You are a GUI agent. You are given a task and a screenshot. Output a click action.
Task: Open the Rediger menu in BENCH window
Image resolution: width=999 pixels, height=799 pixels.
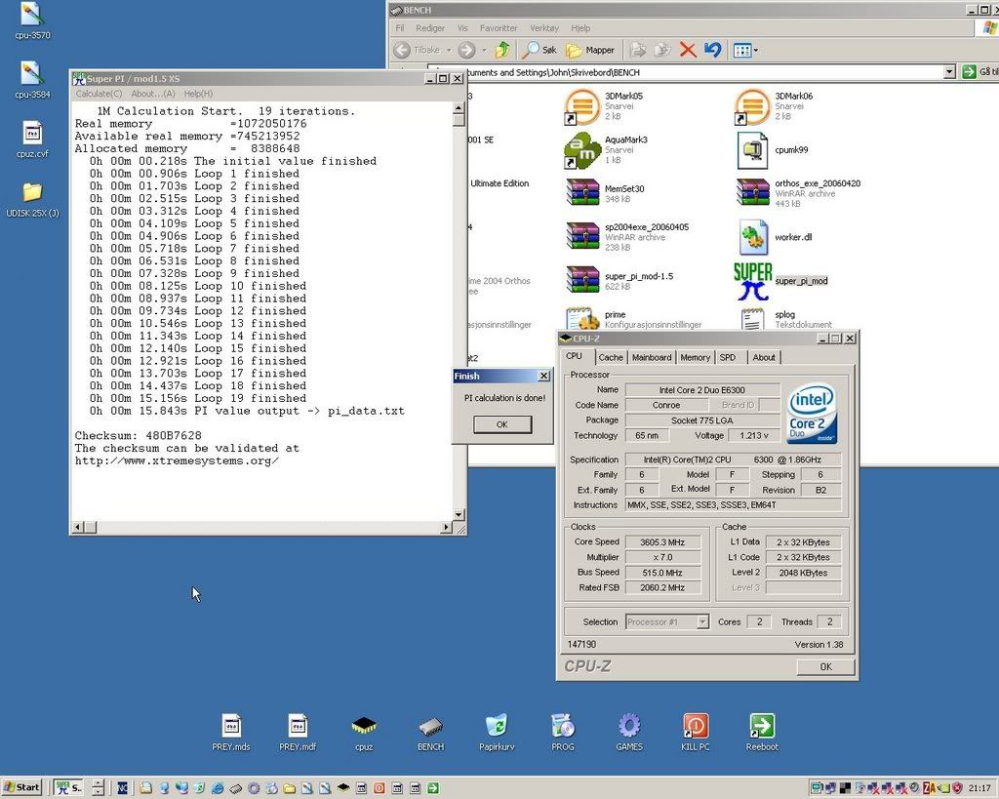tap(430, 28)
